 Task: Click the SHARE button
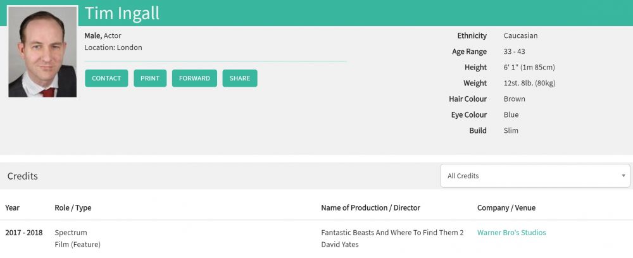[x=240, y=78]
